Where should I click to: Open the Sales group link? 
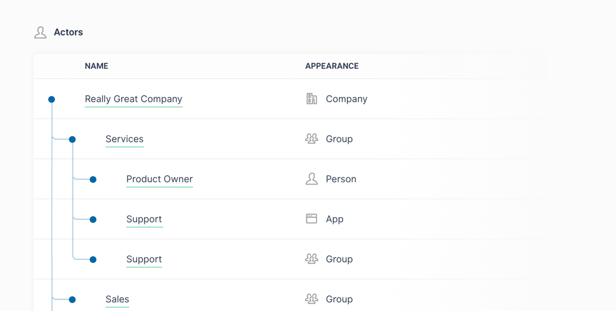click(117, 299)
